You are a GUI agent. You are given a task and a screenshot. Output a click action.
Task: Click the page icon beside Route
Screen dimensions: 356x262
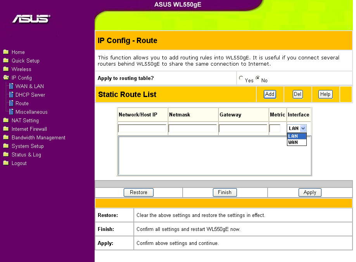pyautogui.click(x=11, y=103)
